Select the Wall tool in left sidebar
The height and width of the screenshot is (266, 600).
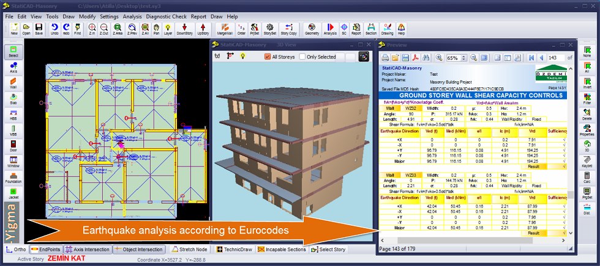click(x=13, y=84)
